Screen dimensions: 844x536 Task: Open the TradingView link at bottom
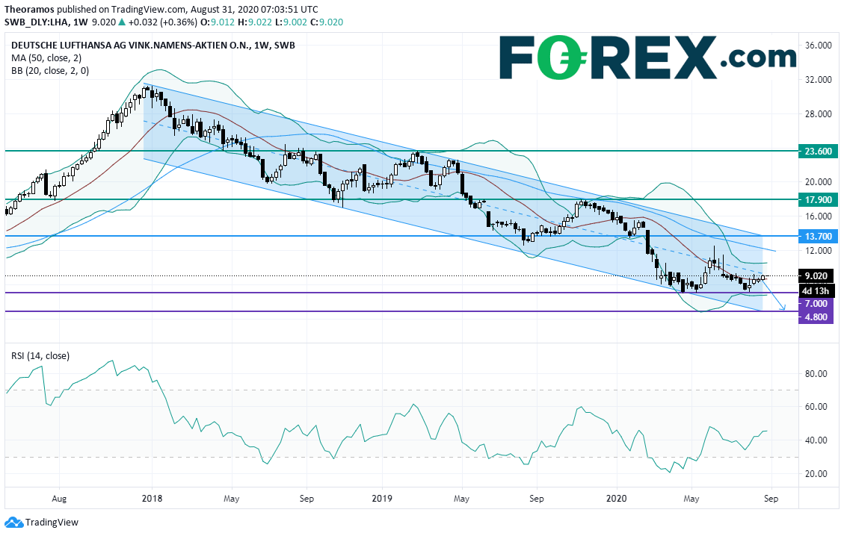click(x=52, y=522)
